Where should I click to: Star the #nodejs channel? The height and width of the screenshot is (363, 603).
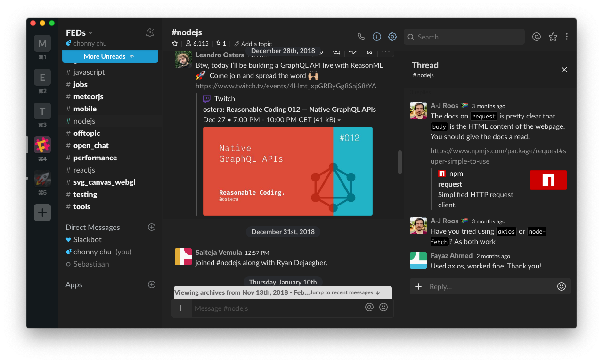[175, 43]
